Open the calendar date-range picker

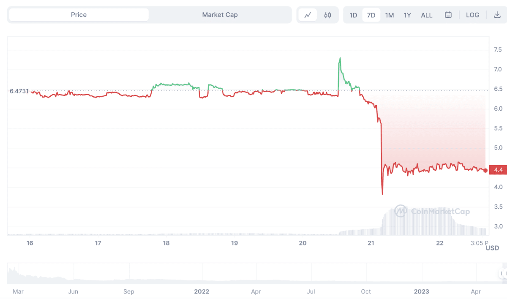(x=448, y=14)
